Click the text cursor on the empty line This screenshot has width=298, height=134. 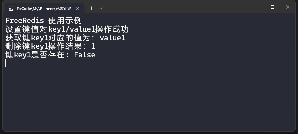6,64
